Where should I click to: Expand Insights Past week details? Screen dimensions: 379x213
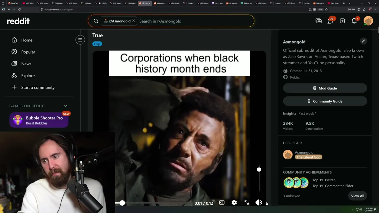tap(308, 113)
